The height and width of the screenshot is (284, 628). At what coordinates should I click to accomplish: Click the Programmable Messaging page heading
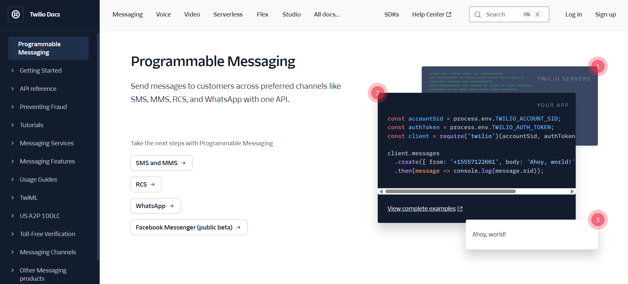tap(213, 61)
